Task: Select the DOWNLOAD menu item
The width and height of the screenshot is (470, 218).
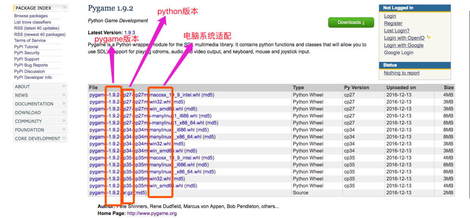Action: pyautogui.click(x=28, y=113)
